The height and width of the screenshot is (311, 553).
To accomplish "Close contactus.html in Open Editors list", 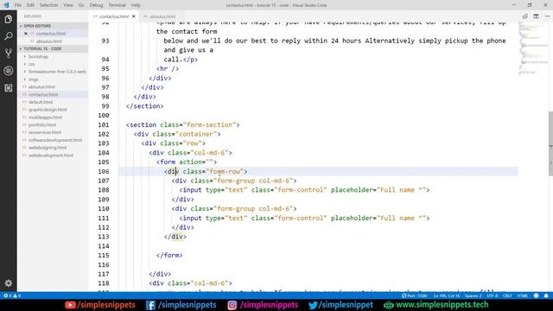I will coord(26,34).
